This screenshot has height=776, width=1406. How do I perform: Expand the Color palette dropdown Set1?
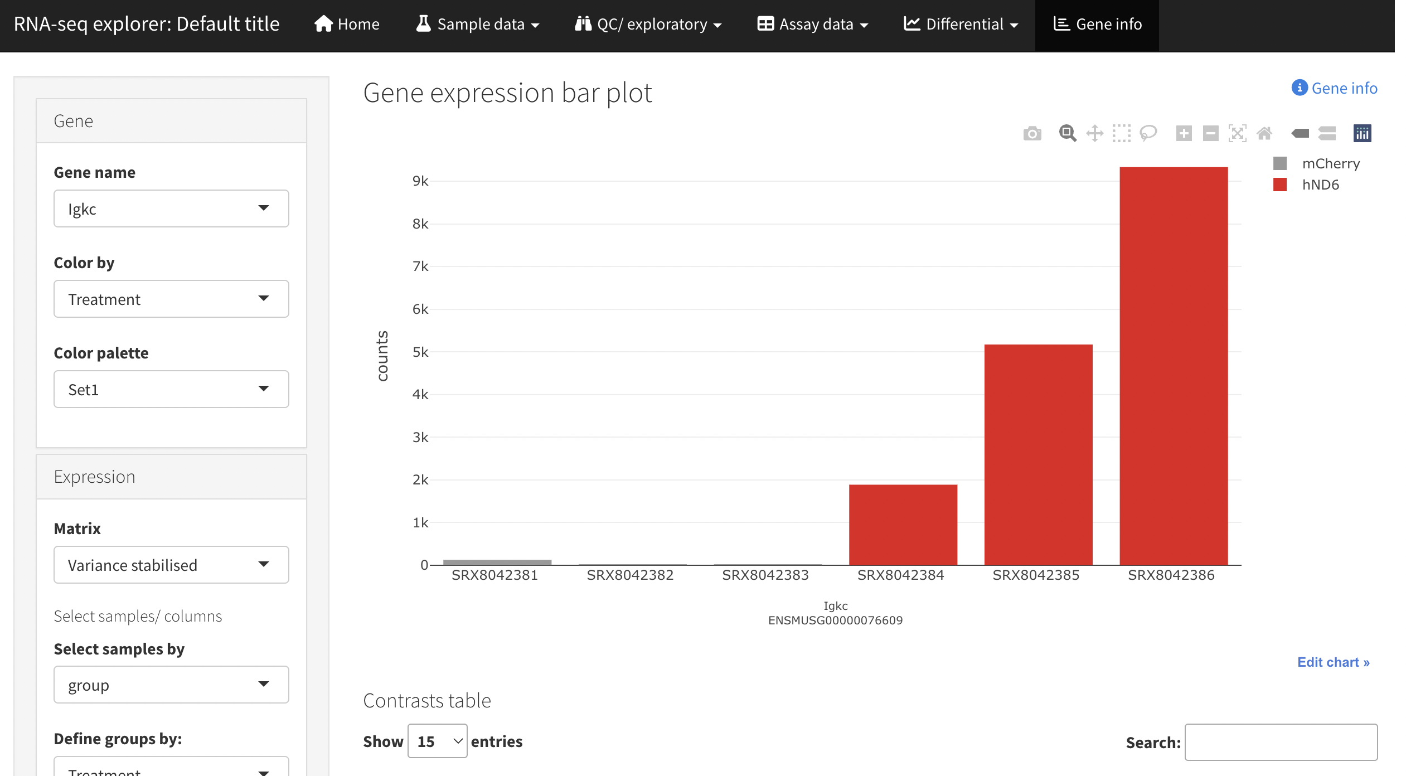171,390
